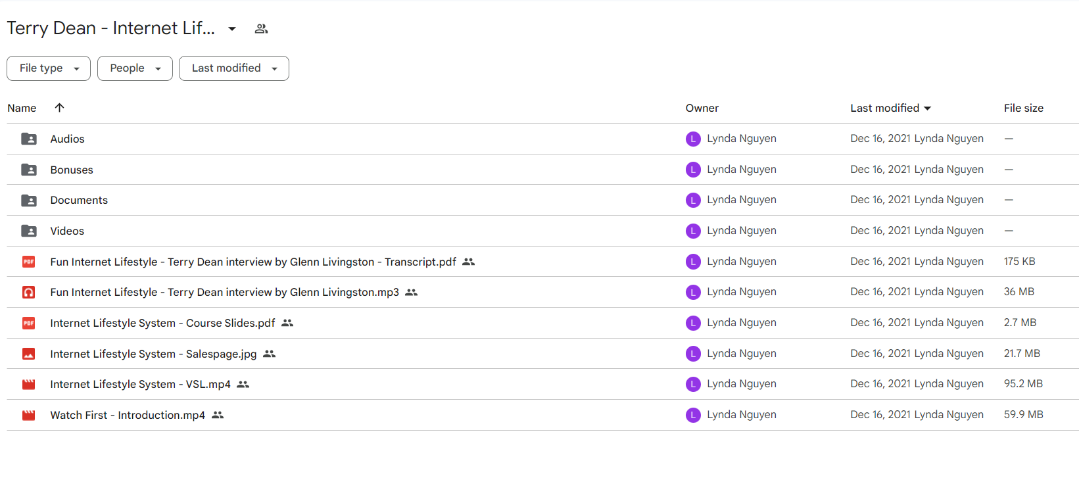Open Watch First - Introduction.mp4

coord(128,415)
